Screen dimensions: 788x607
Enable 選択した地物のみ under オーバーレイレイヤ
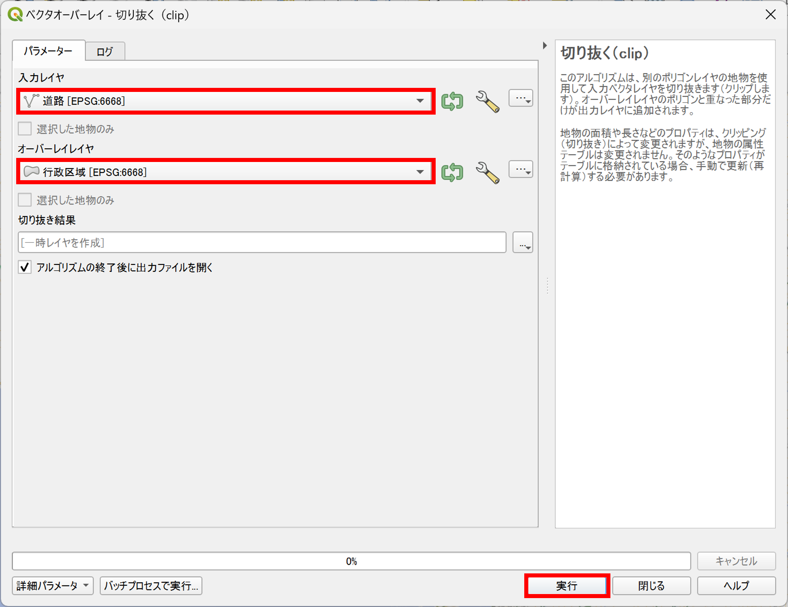25,200
